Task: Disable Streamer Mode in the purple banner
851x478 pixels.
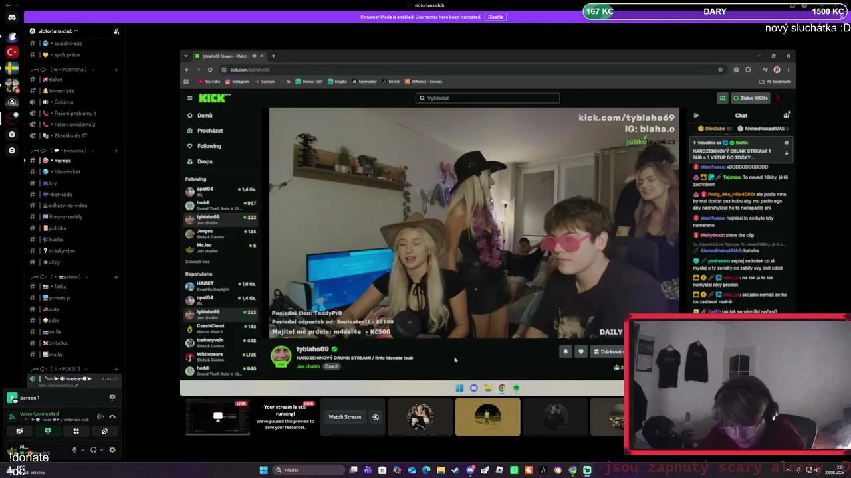Action: pyautogui.click(x=495, y=17)
